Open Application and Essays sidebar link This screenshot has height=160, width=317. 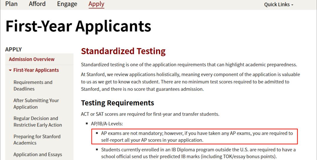point(38,154)
